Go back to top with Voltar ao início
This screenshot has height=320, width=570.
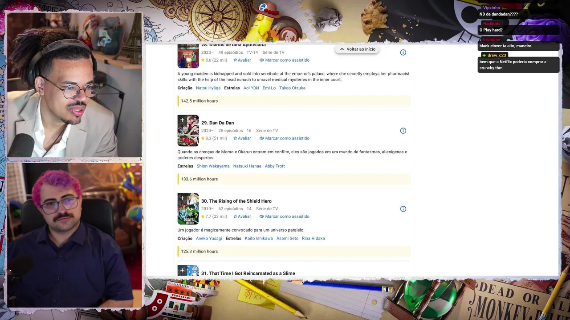click(357, 49)
